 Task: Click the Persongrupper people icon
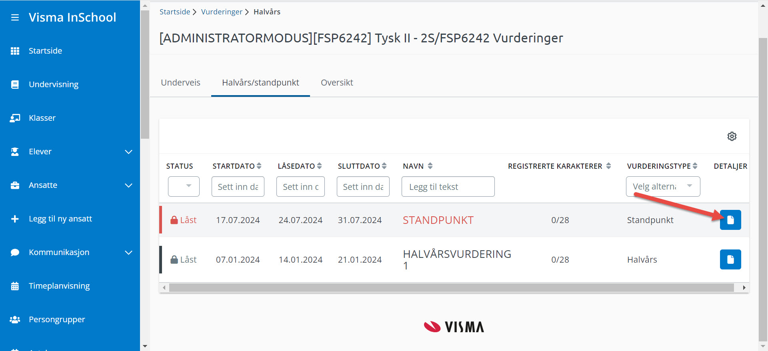(x=15, y=319)
